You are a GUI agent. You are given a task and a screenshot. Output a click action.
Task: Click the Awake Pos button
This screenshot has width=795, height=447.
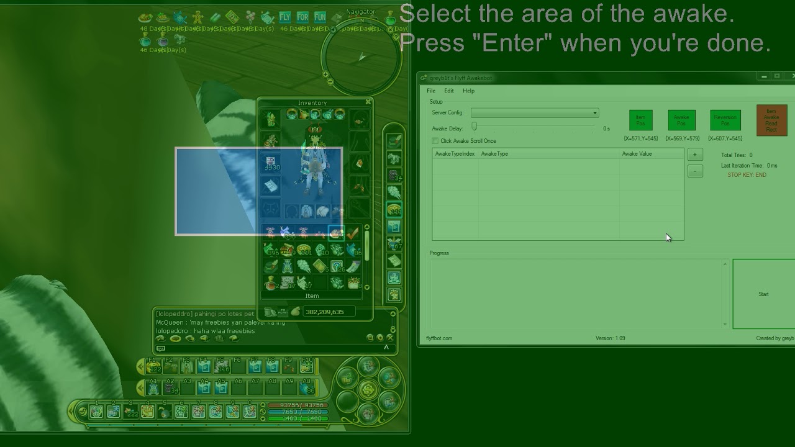pyautogui.click(x=681, y=120)
